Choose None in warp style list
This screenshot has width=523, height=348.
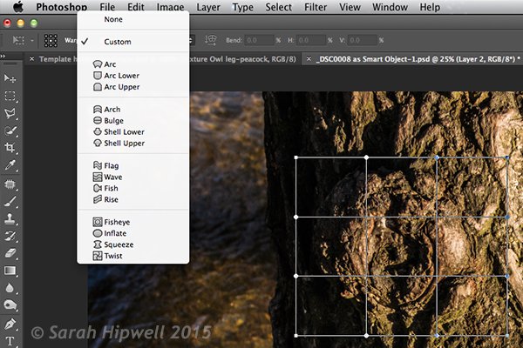point(113,18)
